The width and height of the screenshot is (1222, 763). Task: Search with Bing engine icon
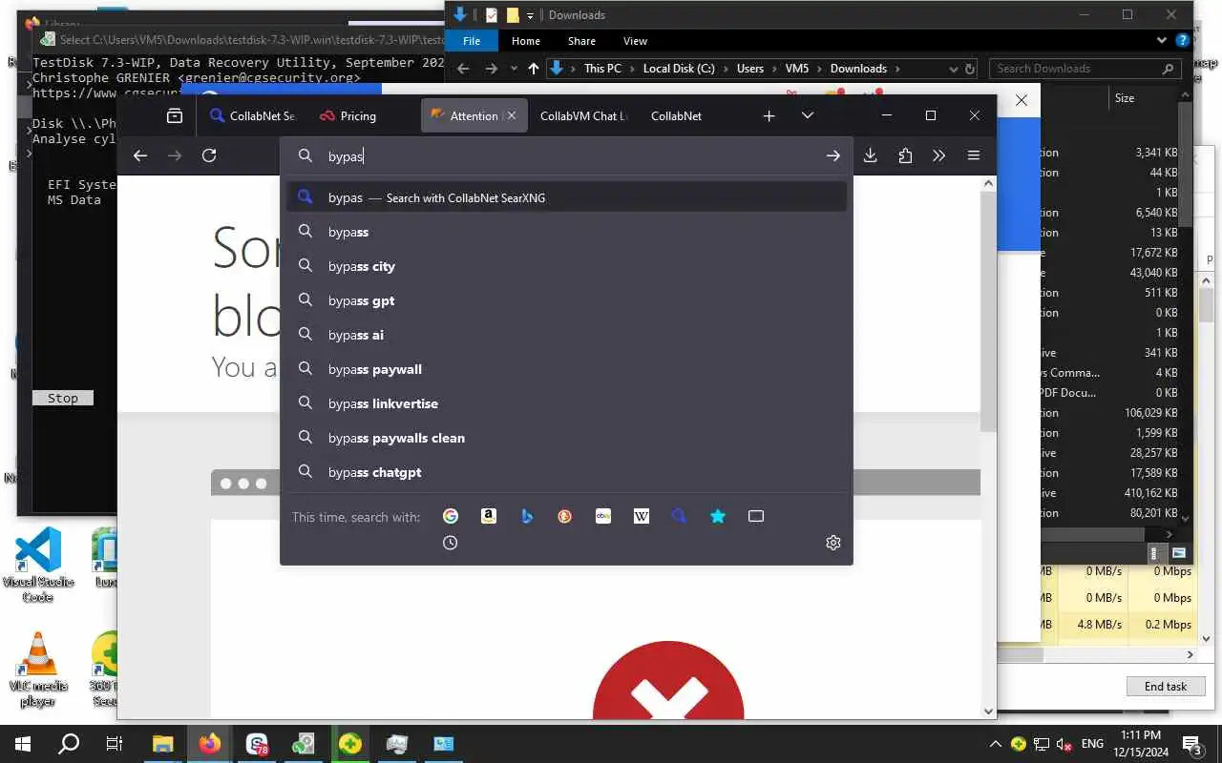click(527, 516)
